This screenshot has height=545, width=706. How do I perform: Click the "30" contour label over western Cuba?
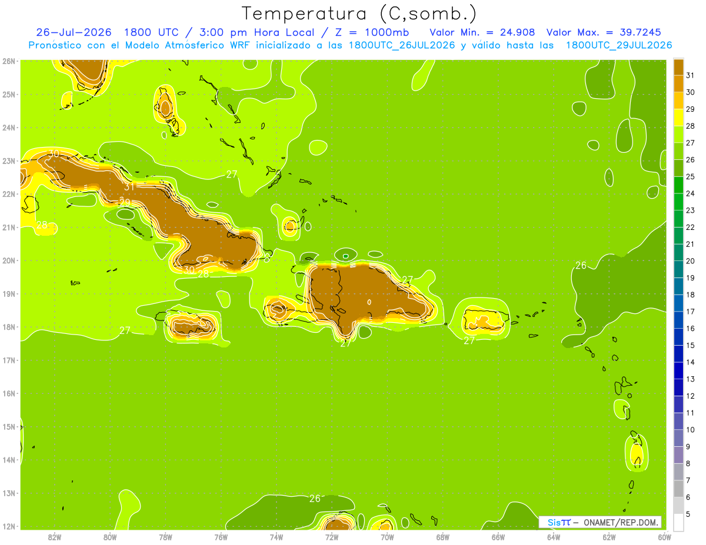(x=54, y=153)
